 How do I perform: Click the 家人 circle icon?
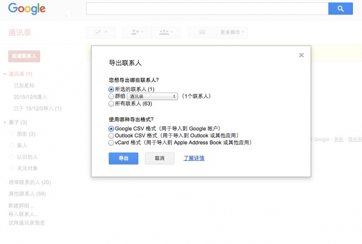coord(11,145)
